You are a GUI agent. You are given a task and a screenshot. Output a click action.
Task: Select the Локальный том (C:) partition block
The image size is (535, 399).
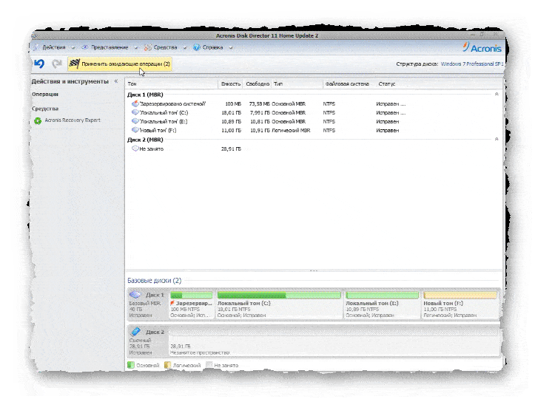[279, 304]
